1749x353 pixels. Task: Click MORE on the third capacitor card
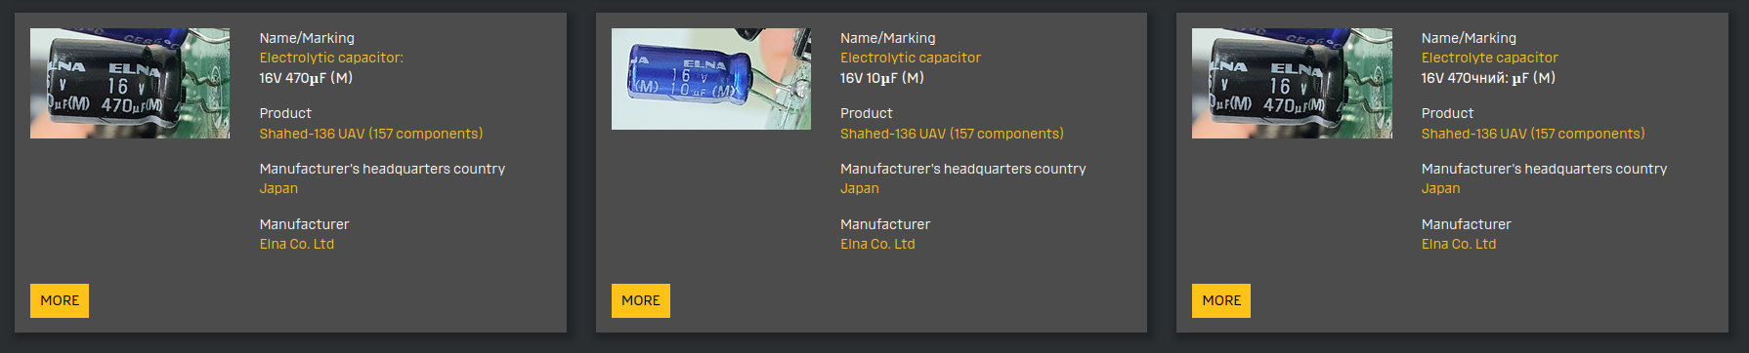click(1221, 300)
